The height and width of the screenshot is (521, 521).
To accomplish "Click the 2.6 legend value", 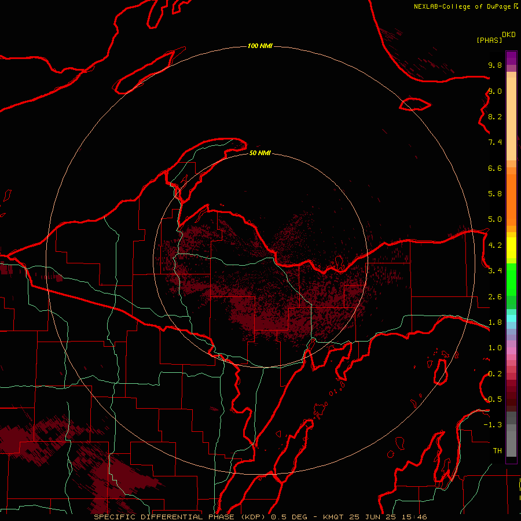I will tap(495, 297).
